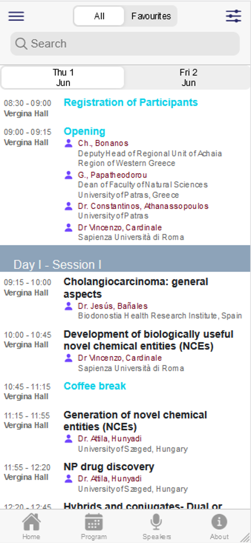Switch to Favourites view
The height and width of the screenshot is (543, 251).
click(x=151, y=16)
